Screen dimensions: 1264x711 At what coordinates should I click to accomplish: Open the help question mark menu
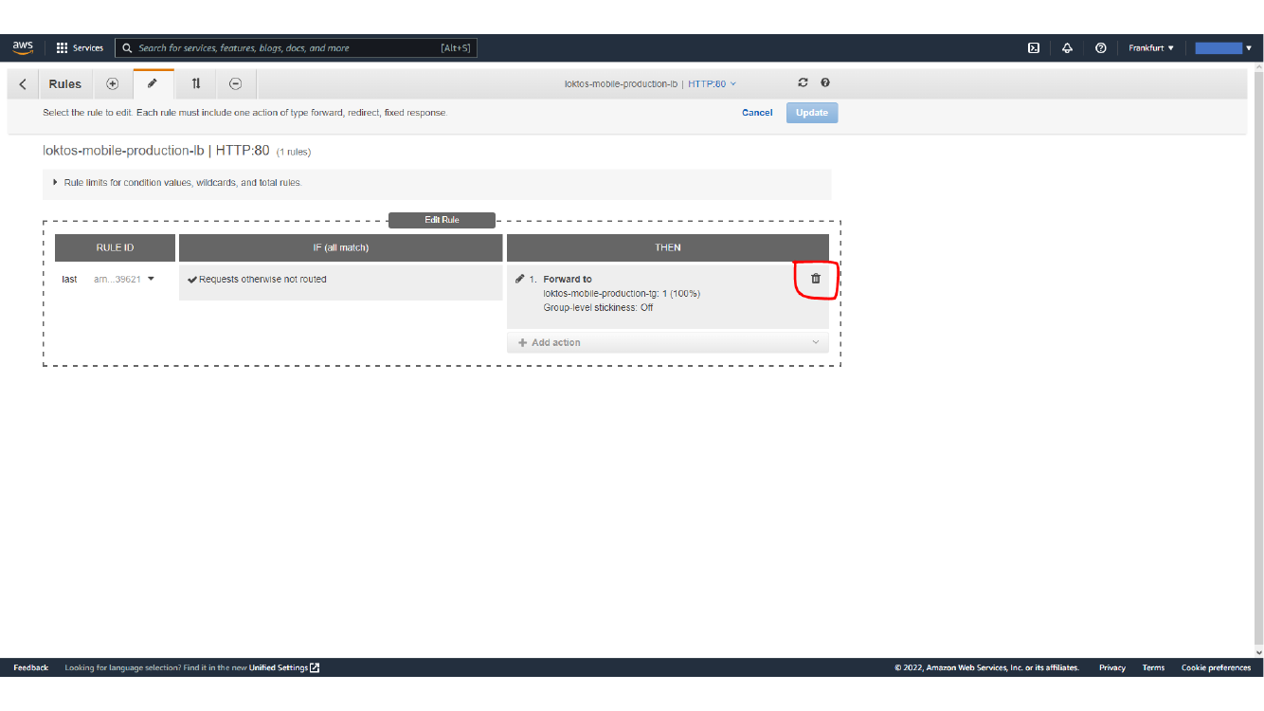pos(1100,47)
